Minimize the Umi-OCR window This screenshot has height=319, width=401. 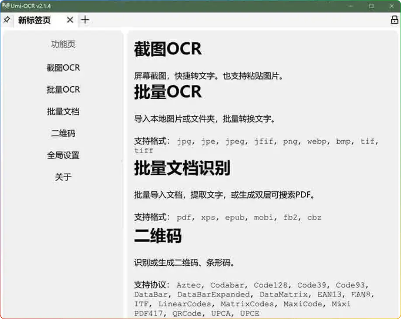[351, 6]
